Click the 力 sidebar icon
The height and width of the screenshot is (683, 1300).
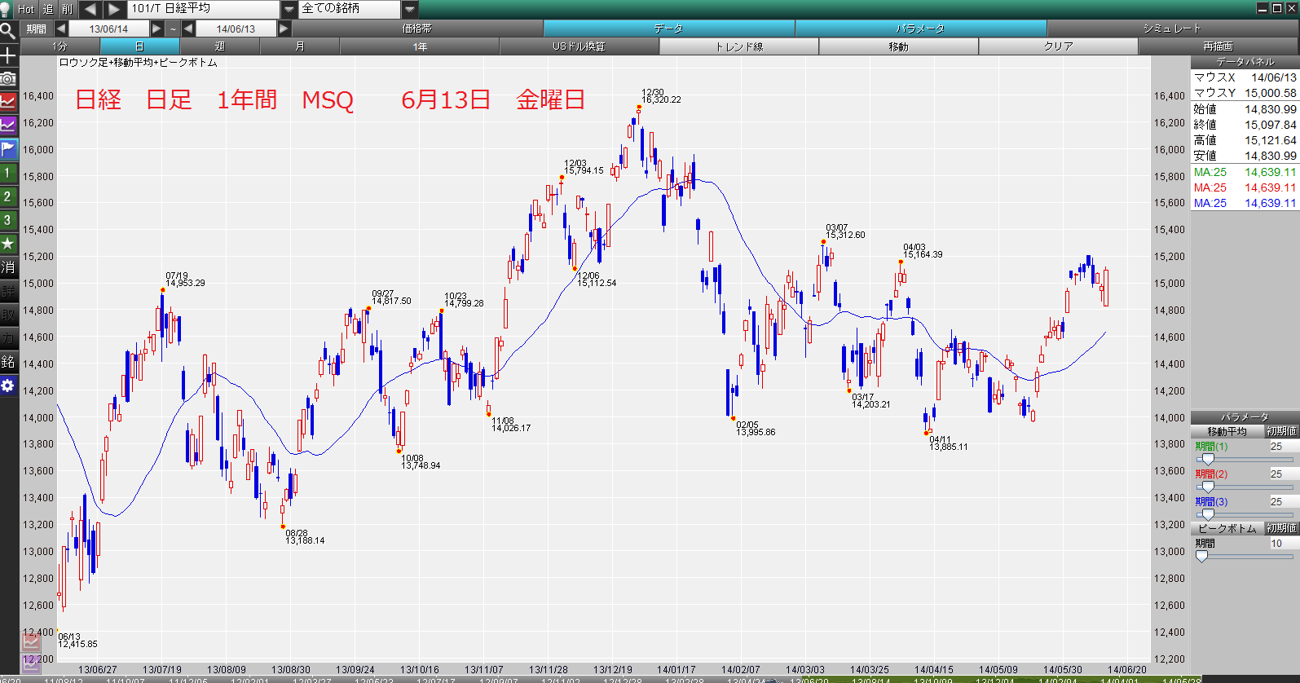(8, 338)
